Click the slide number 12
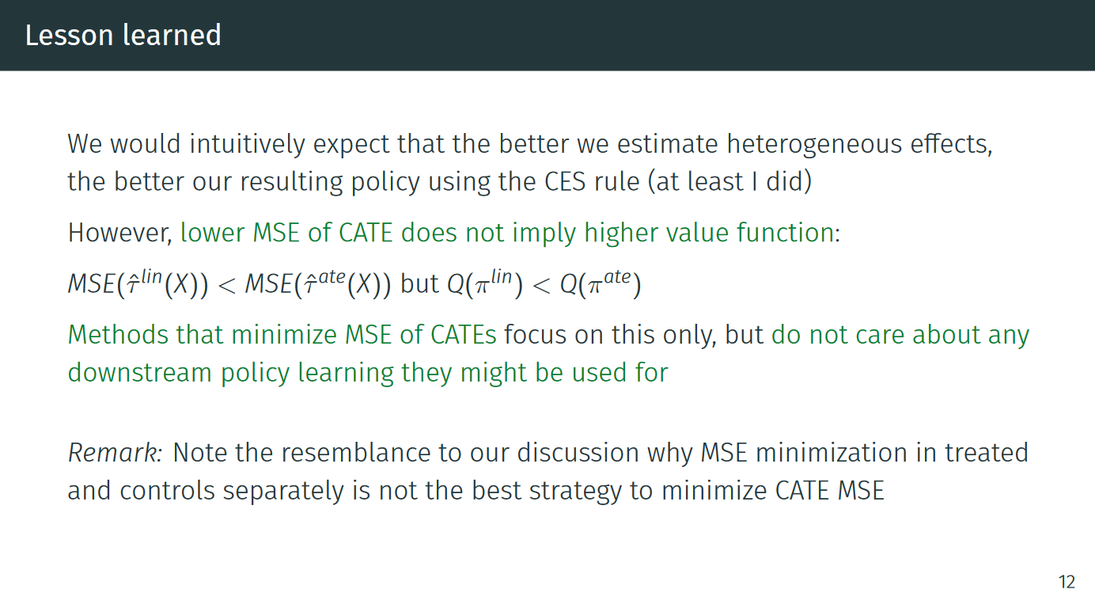Screen dimensions: 1095x612 pyautogui.click(x=1067, y=582)
